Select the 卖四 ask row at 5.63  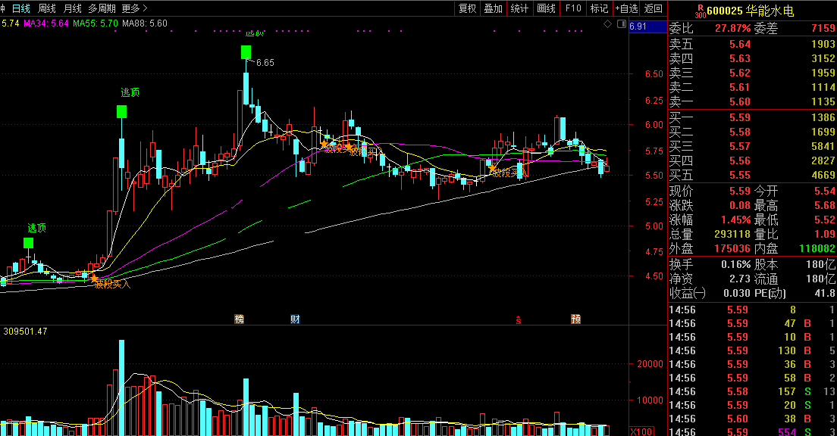point(752,58)
